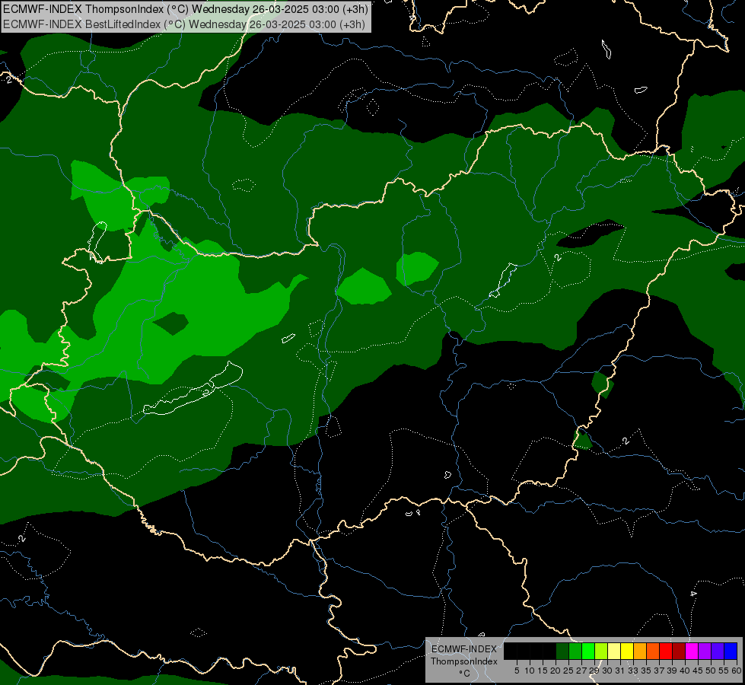This screenshot has height=685, width=745.
Task: Select the pale yellow 30–31 legend swatch
Action: pyautogui.click(x=614, y=651)
